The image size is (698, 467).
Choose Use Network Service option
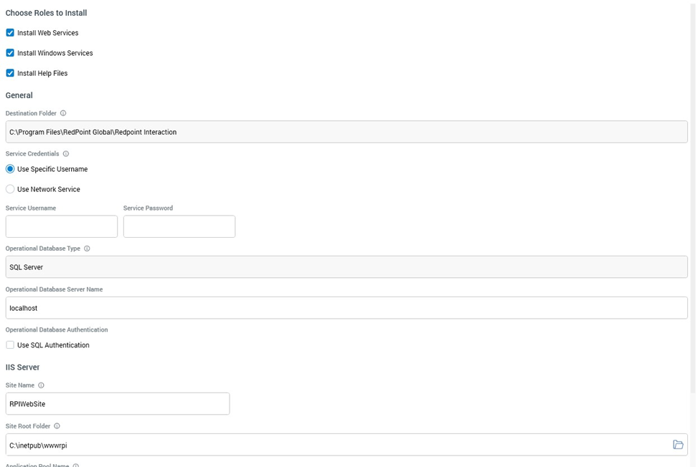coord(10,189)
